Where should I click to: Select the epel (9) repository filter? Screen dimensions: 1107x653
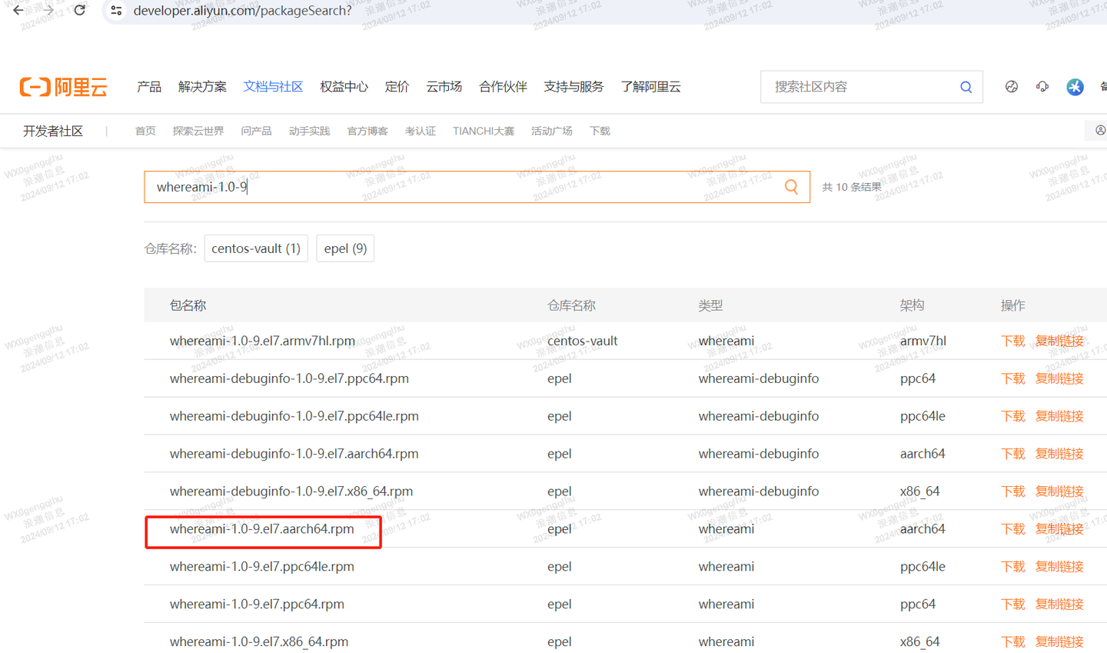tap(345, 248)
